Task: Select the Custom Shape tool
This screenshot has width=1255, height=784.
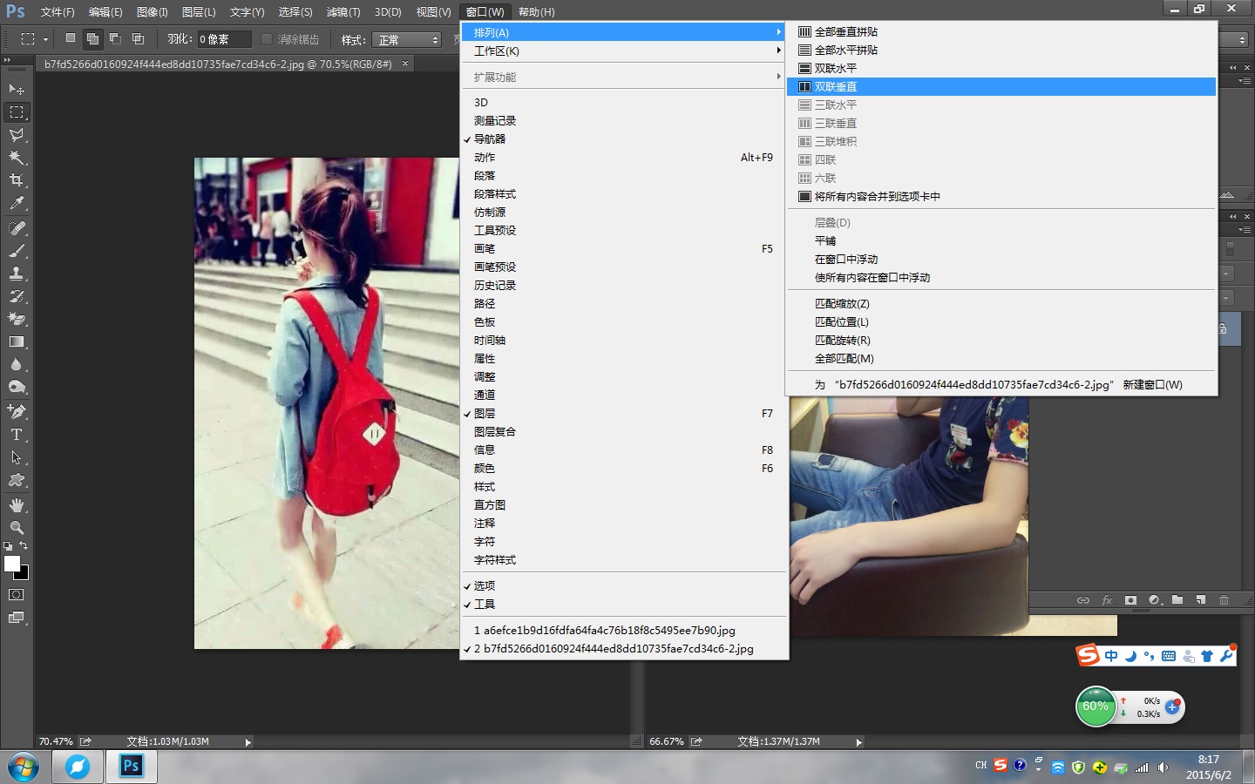Action: point(17,480)
